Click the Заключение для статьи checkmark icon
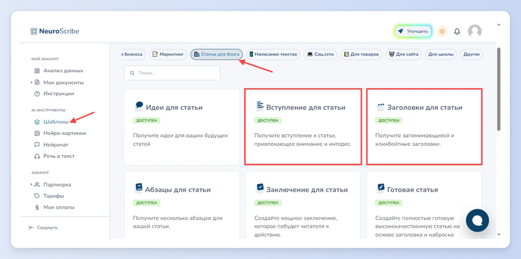Screen dimensions: 521x259 click(x=259, y=188)
